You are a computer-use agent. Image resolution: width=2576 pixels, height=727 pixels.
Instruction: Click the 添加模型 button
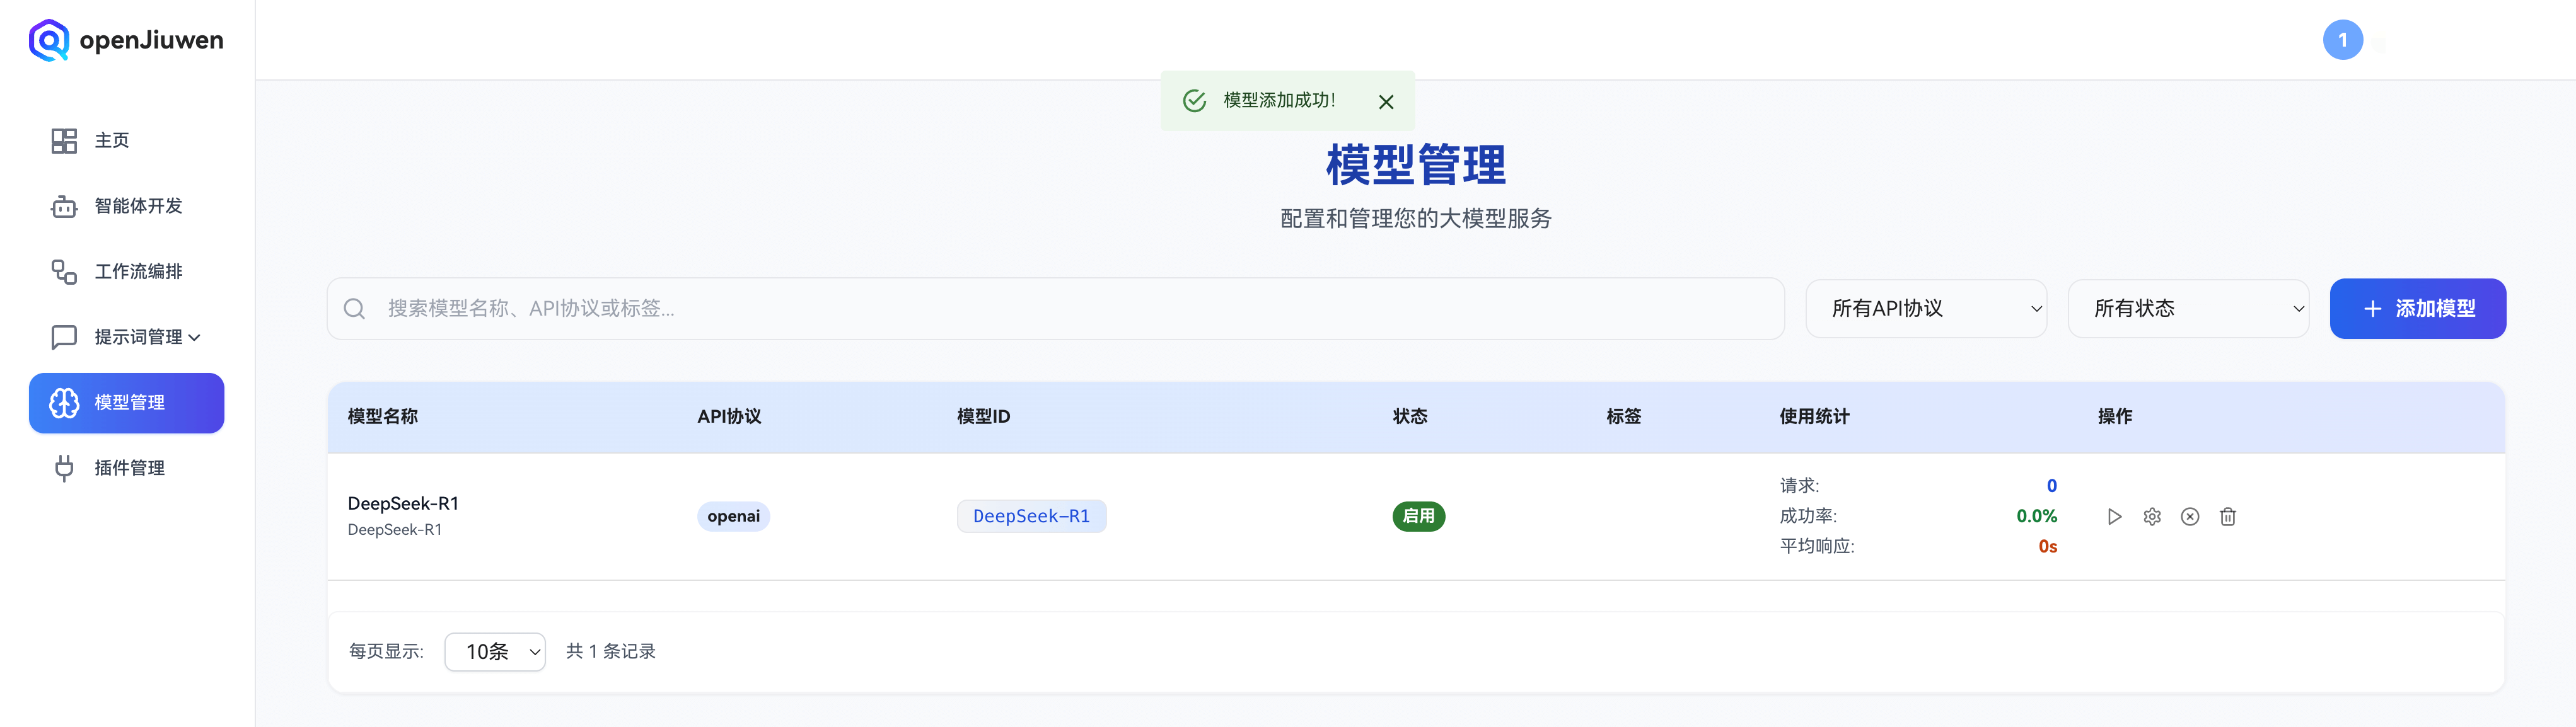(x=2418, y=309)
